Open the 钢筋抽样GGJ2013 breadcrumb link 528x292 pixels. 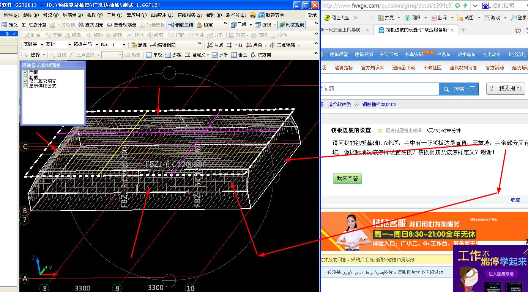tap(379, 104)
